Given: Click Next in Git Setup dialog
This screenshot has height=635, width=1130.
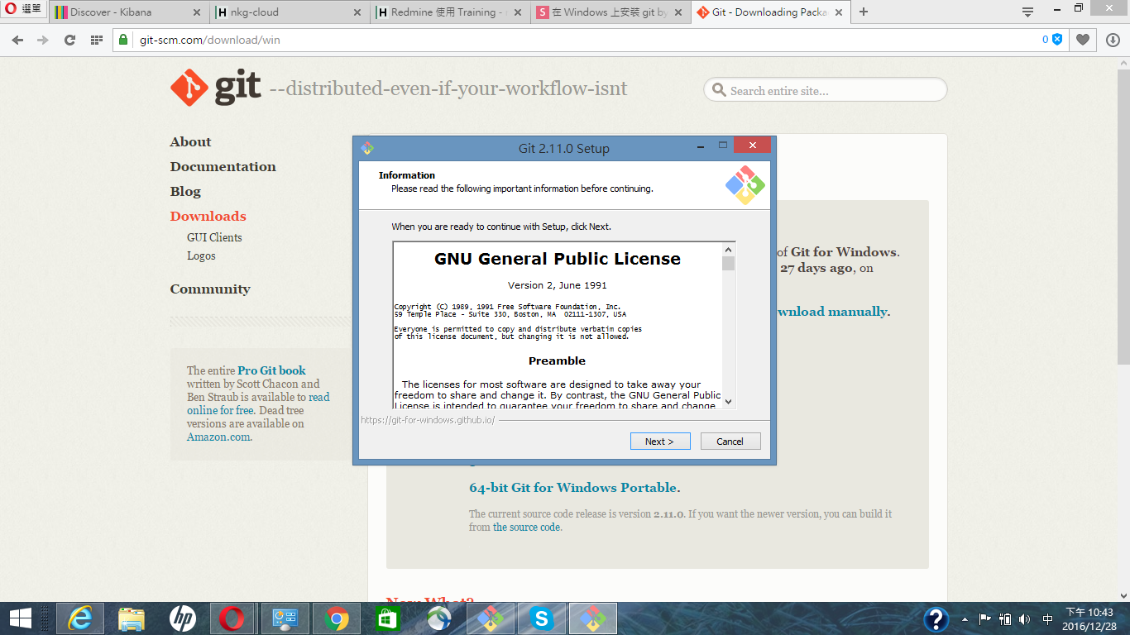Looking at the screenshot, I should pyautogui.click(x=659, y=442).
